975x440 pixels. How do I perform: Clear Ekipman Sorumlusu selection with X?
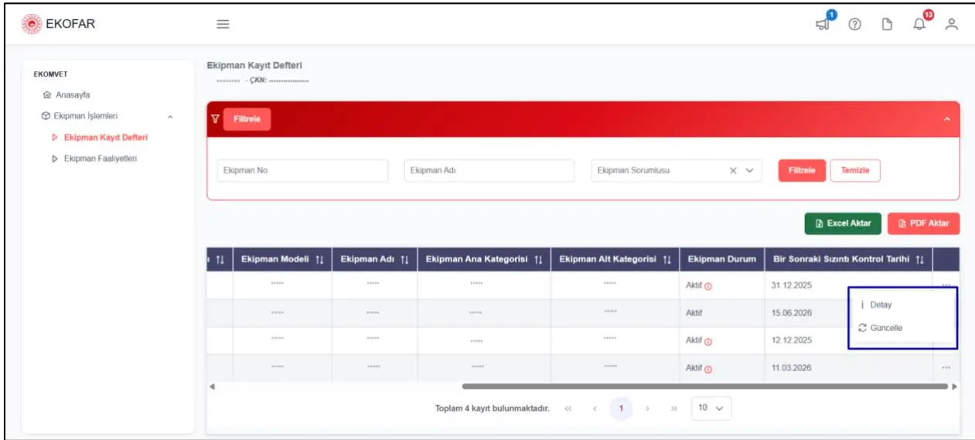pos(733,171)
